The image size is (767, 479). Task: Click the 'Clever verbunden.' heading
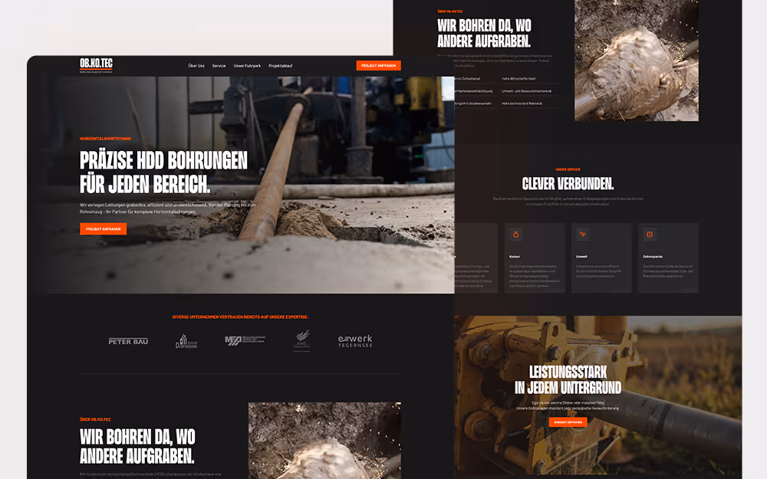tap(568, 184)
